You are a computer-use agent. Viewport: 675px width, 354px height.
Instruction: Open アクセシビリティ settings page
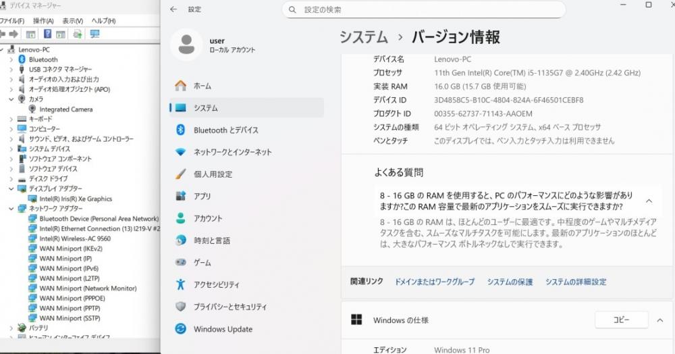pos(246,284)
